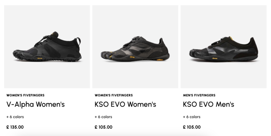Click the £ 135.00 price
Image resolution: width=271 pixels, height=136 pixels.
tap(15, 127)
